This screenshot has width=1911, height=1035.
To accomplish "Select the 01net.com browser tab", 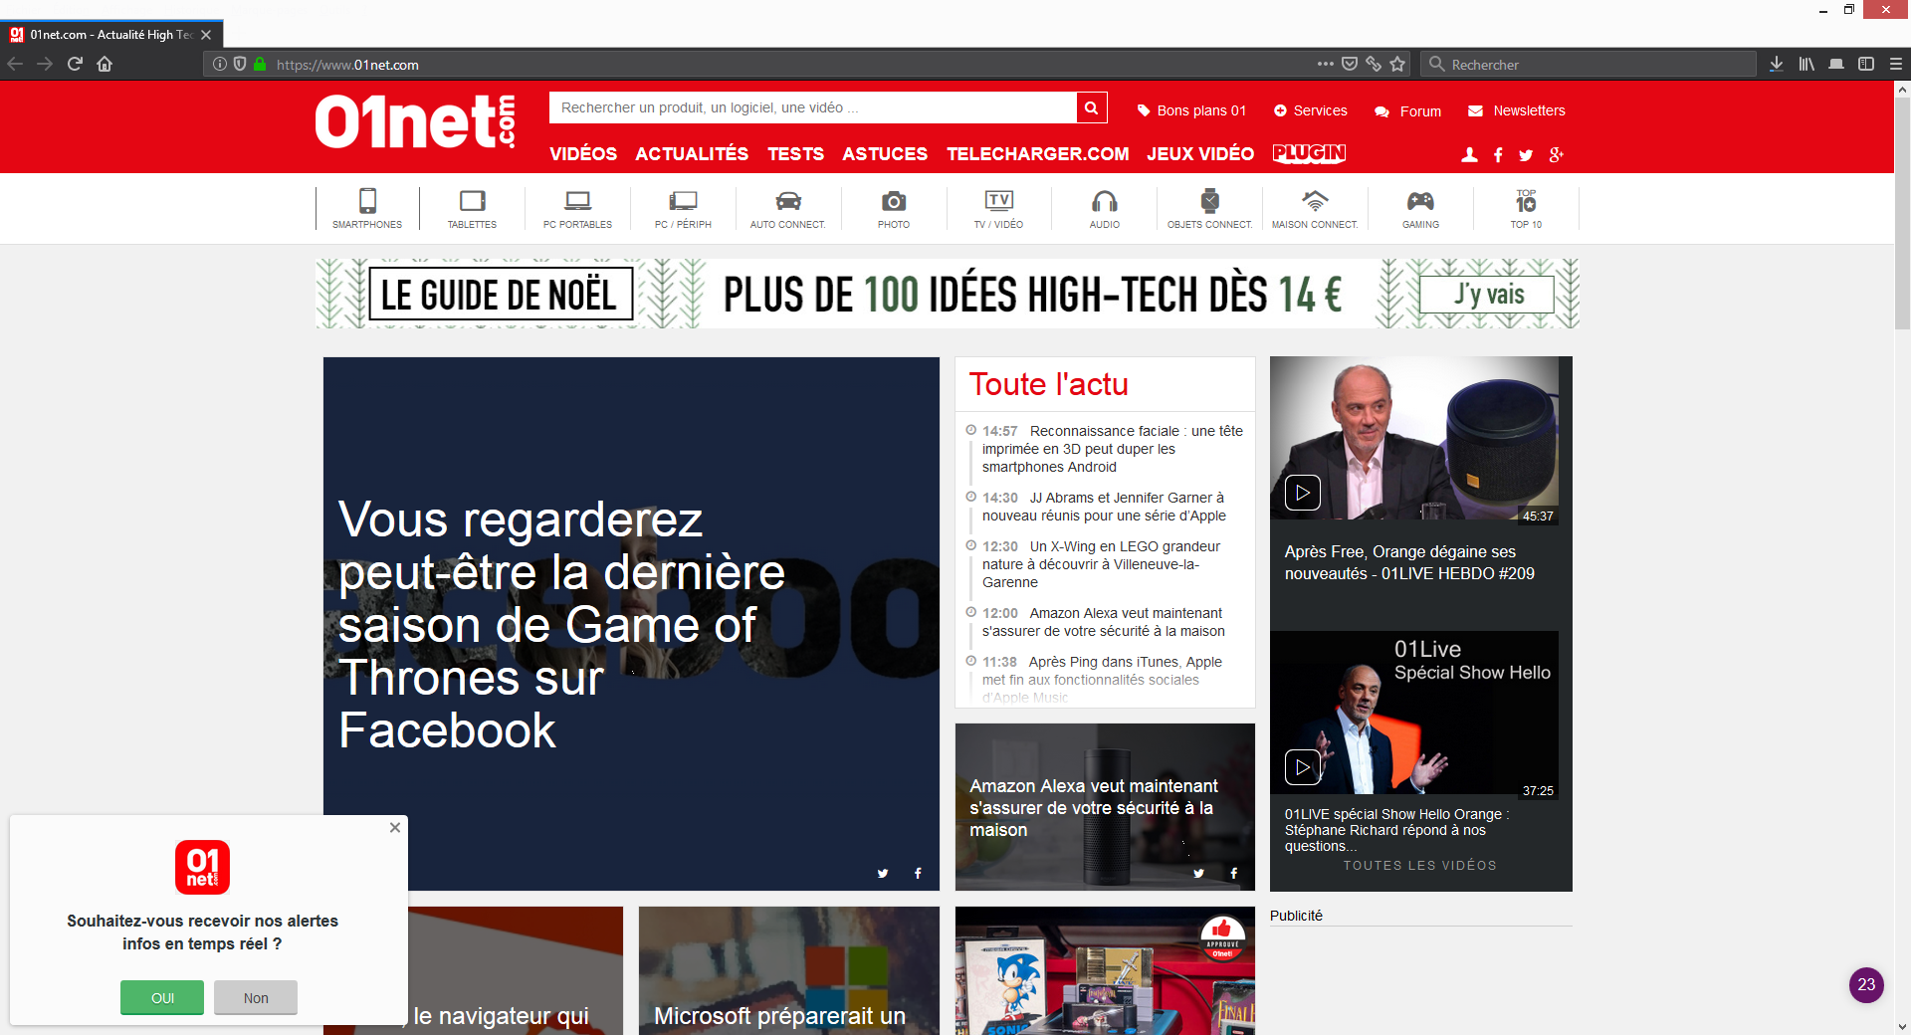I will (111, 34).
